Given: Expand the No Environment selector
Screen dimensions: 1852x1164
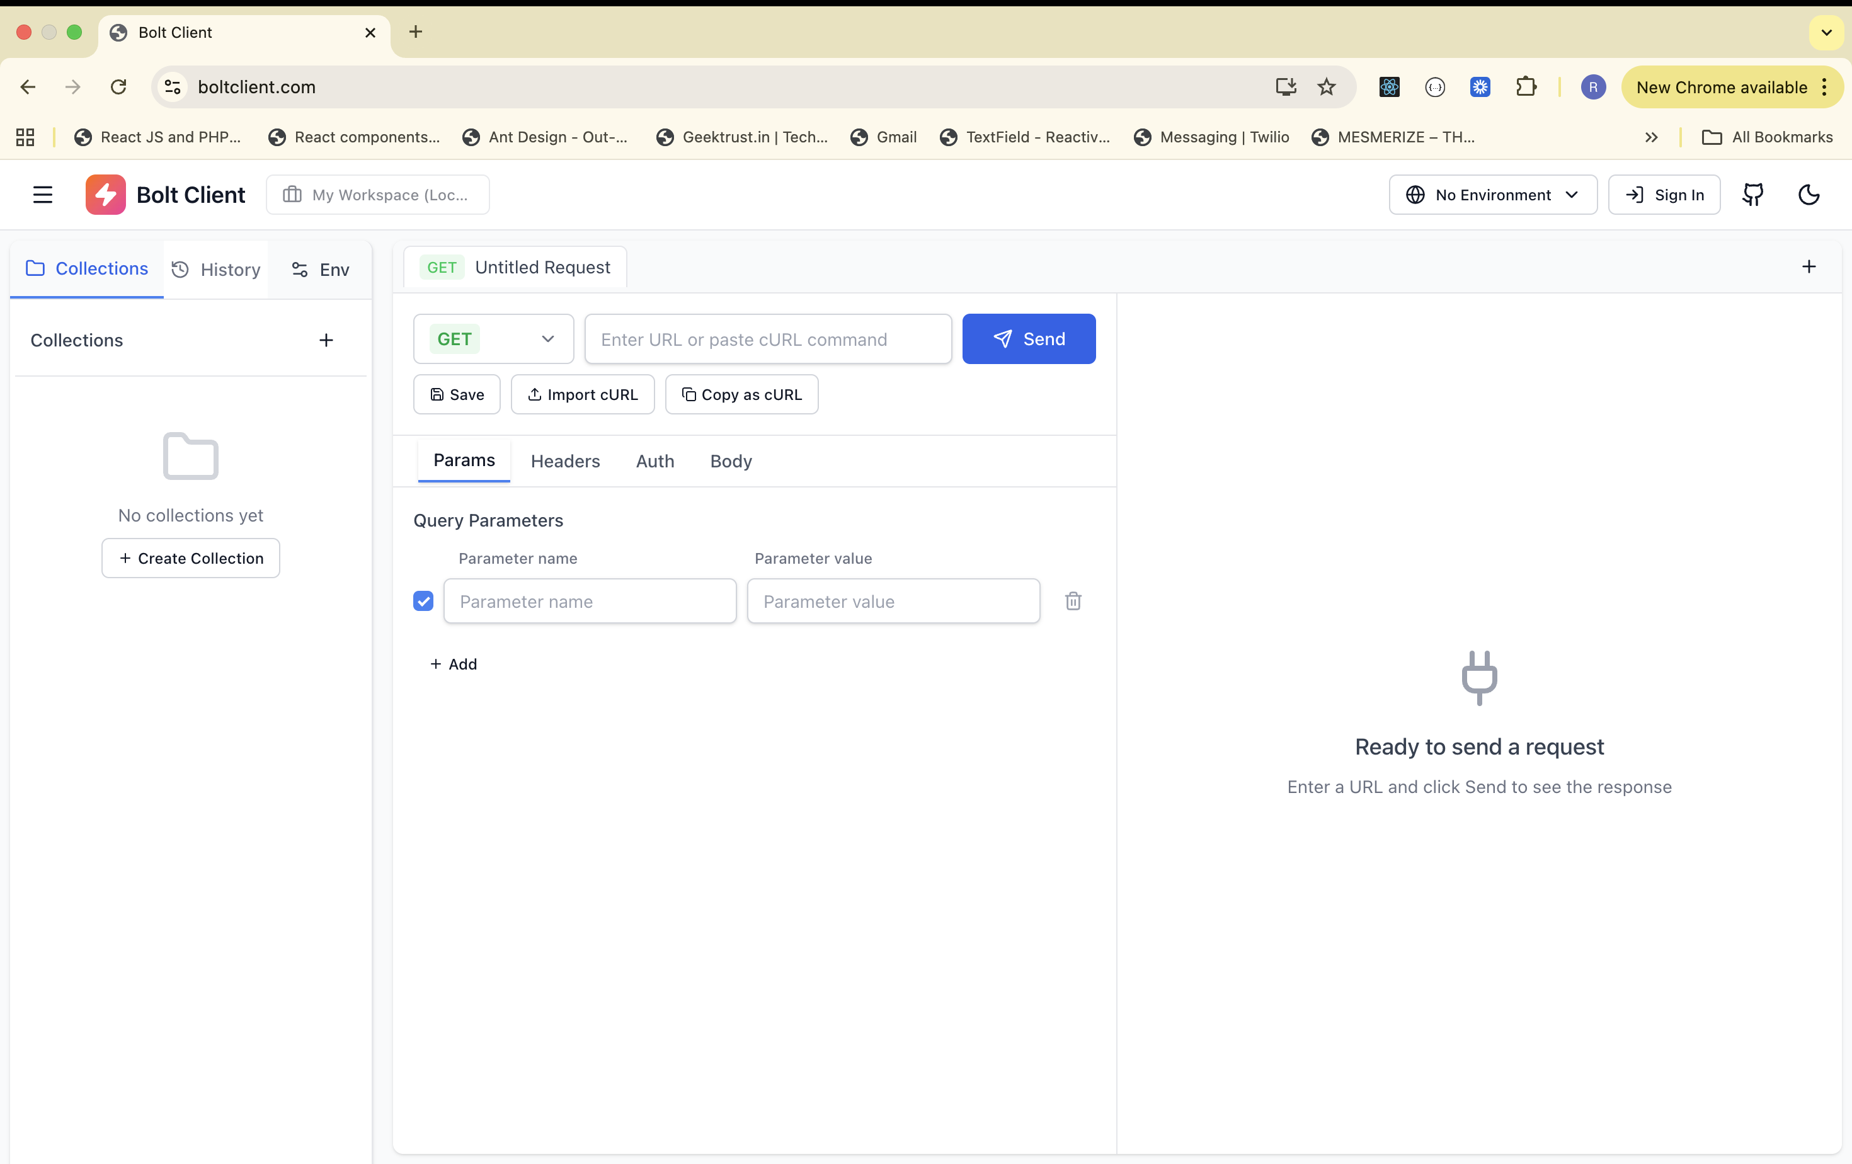Looking at the screenshot, I should click(1491, 195).
